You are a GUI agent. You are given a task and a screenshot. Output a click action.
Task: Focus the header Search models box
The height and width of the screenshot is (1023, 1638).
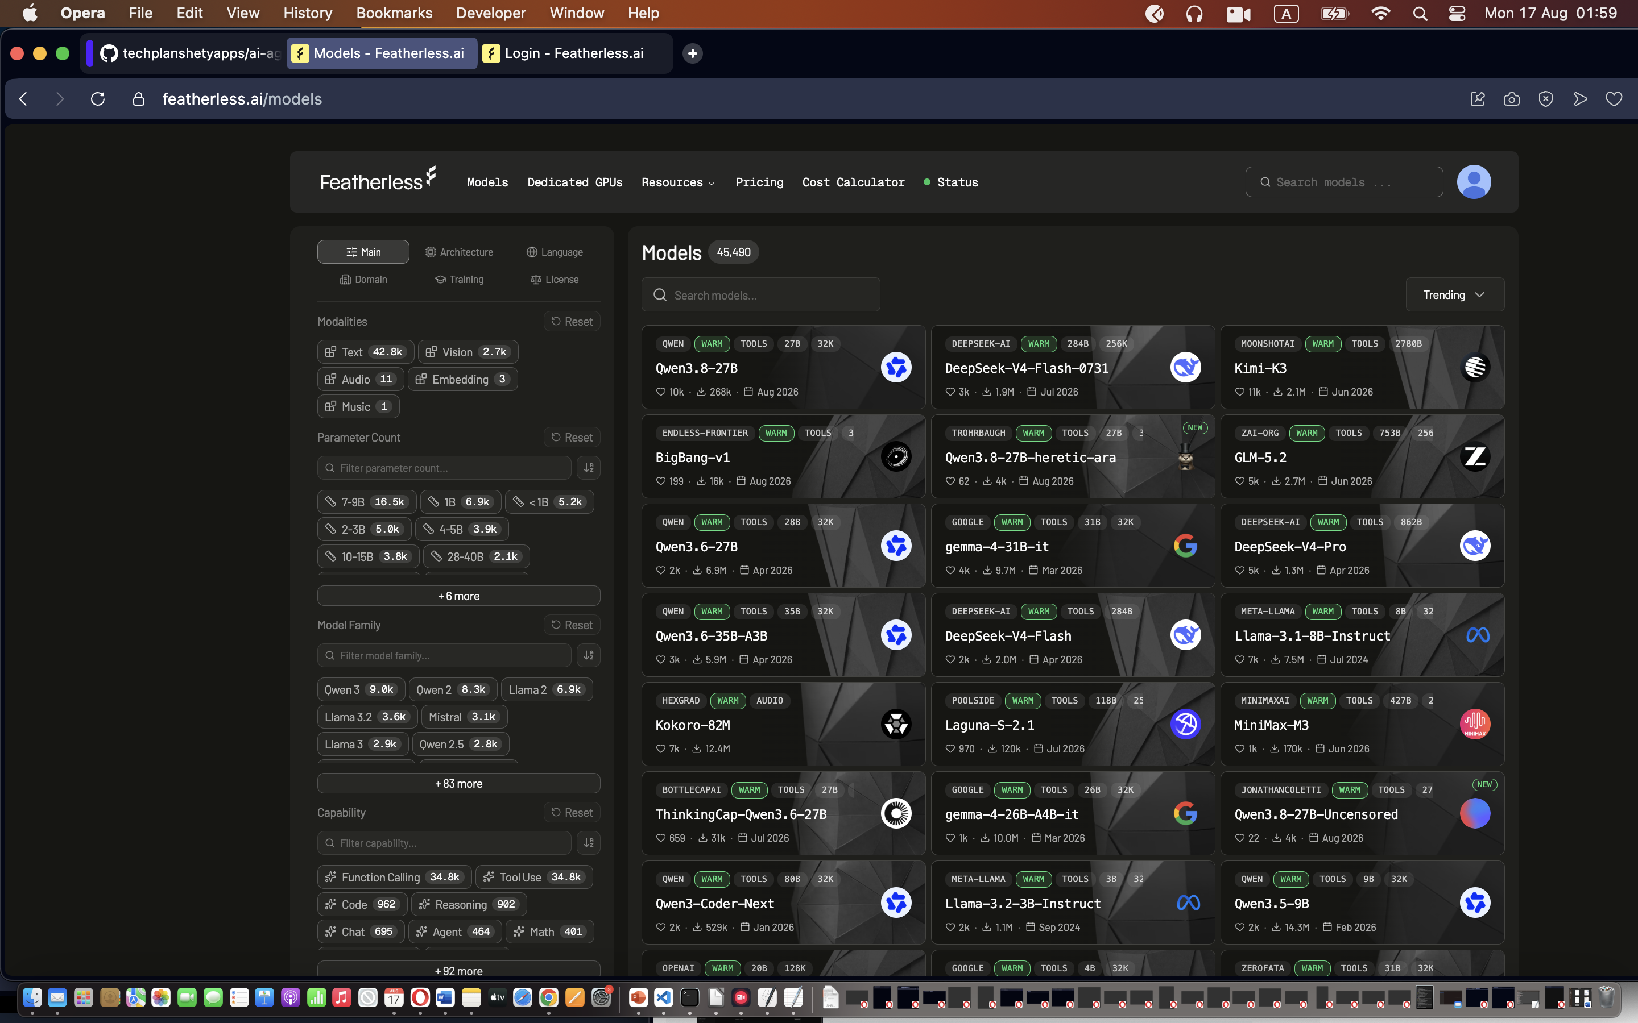tap(1343, 182)
